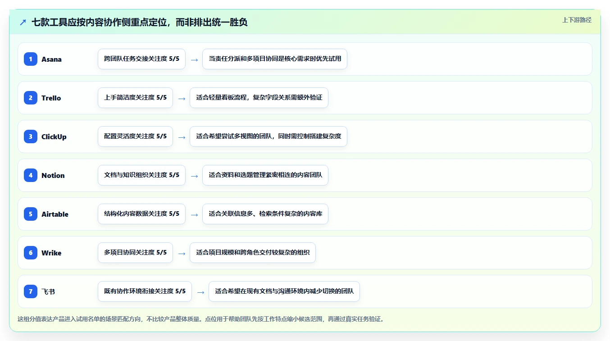Select the Trello tool name
The height and width of the screenshot is (341, 610).
pyautogui.click(x=51, y=98)
